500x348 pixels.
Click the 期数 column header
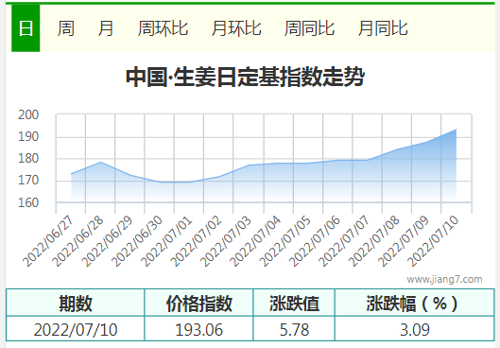pos(76,303)
